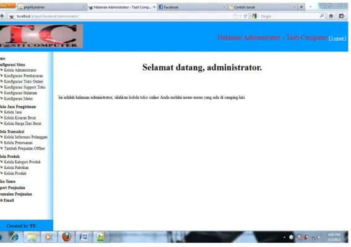351x247 pixels.
Task: Open the Word document taskbar icon
Action: pyautogui.click(x=84, y=236)
